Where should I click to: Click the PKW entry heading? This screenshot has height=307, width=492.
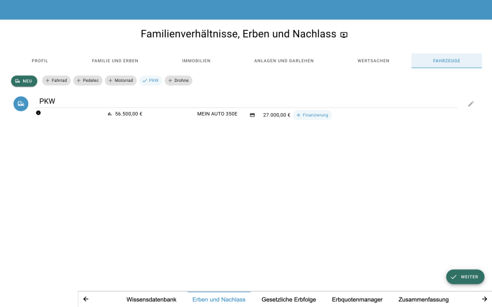coord(47,101)
